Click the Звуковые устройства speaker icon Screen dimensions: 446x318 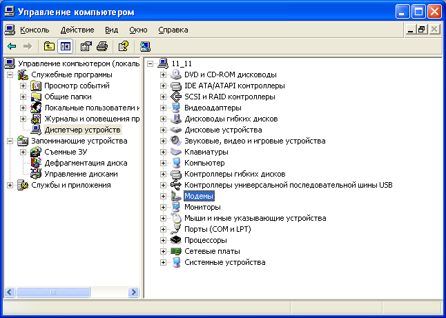[176, 141]
